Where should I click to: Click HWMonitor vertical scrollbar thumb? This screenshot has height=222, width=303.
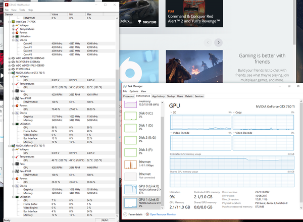(117, 141)
